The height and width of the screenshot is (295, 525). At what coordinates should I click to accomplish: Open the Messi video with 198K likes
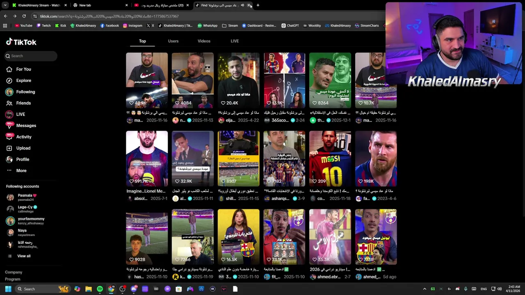pos(376,159)
